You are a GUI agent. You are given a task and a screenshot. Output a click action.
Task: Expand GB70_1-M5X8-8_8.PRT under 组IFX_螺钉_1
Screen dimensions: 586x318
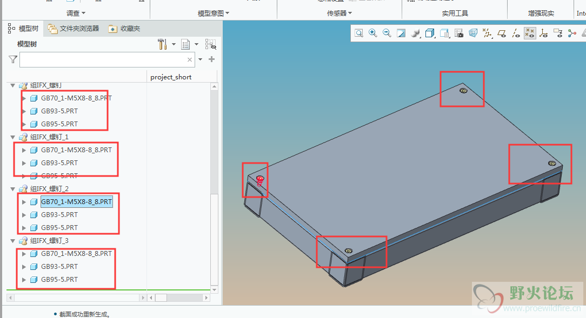[24, 150]
